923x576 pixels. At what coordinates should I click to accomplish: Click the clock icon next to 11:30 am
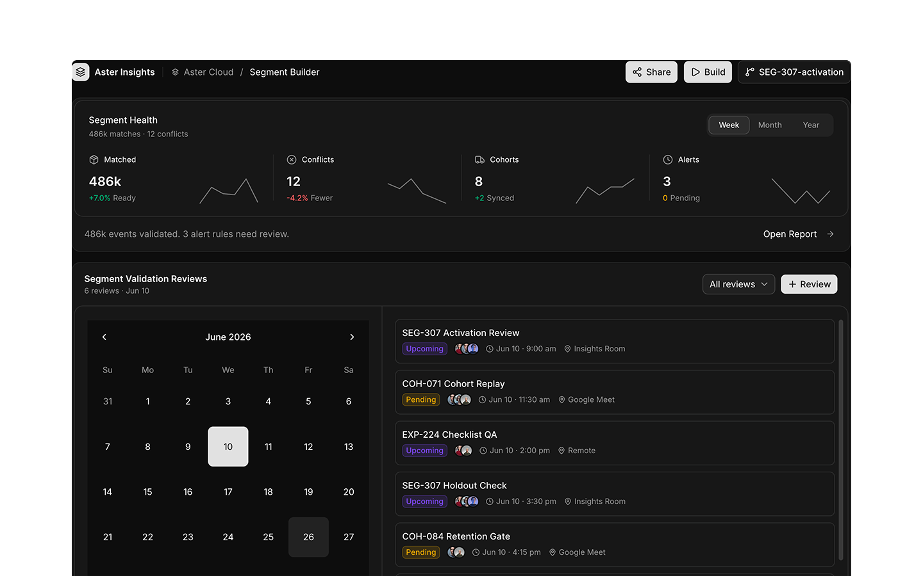pos(482,399)
